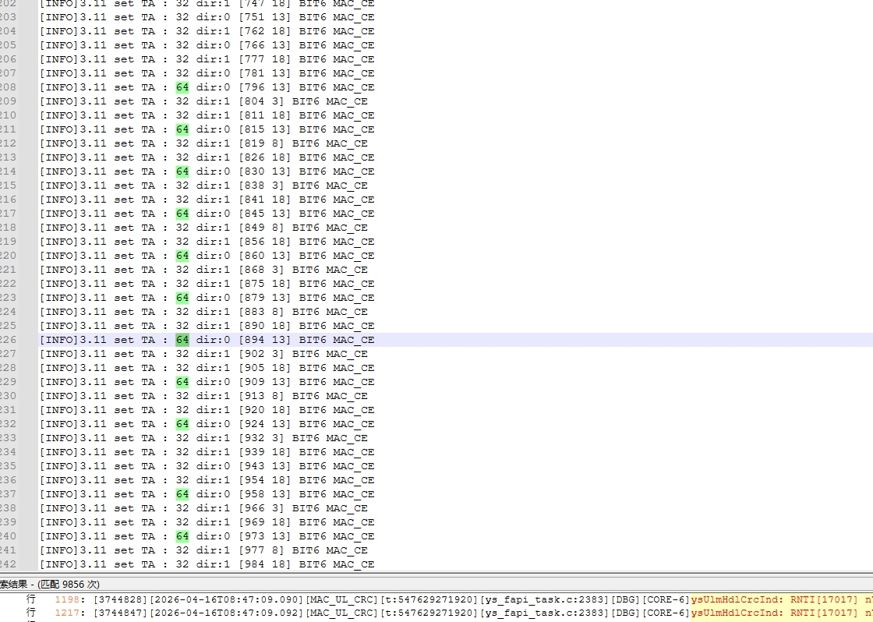Click BIT6 on the [909 13] line
This screenshot has width=873, height=622.
click(313, 382)
